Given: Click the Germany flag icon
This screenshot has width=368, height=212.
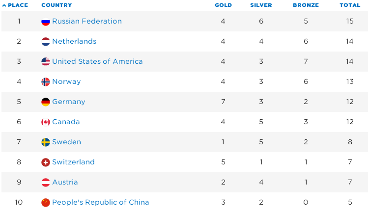Looking at the screenshot, I should pyautogui.click(x=46, y=102).
